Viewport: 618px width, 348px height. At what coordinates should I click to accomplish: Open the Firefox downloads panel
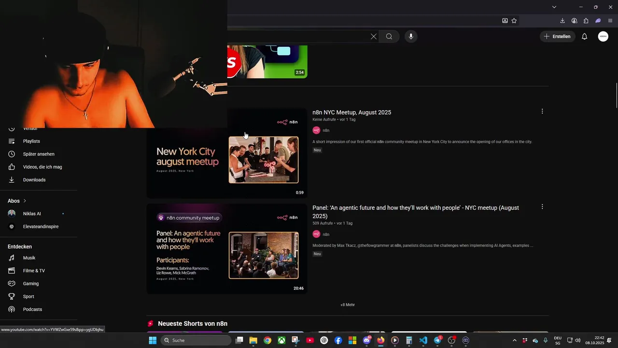click(x=562, y=21)
